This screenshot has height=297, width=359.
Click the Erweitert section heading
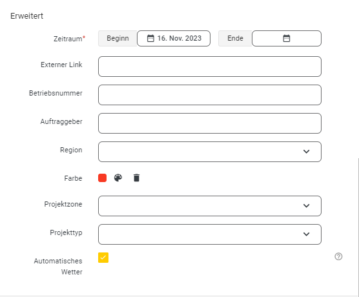pyautogui.click(x=26, y=16)
